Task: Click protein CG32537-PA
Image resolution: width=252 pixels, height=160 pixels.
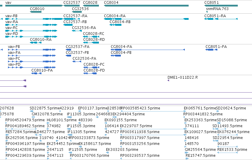Action: pos(78,47)
